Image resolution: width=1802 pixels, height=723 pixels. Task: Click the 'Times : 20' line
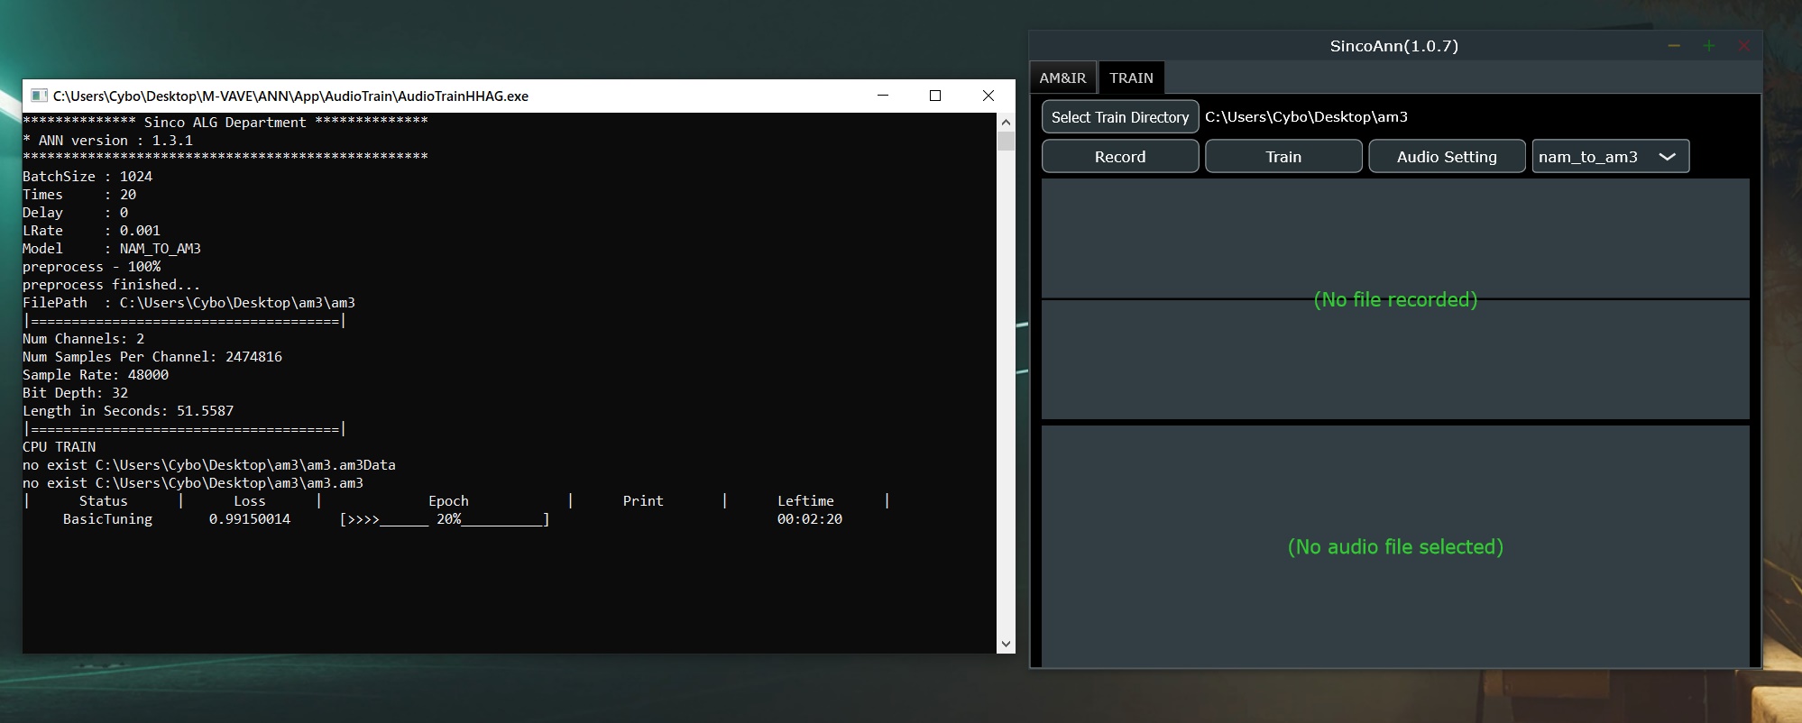click(79, 195)
